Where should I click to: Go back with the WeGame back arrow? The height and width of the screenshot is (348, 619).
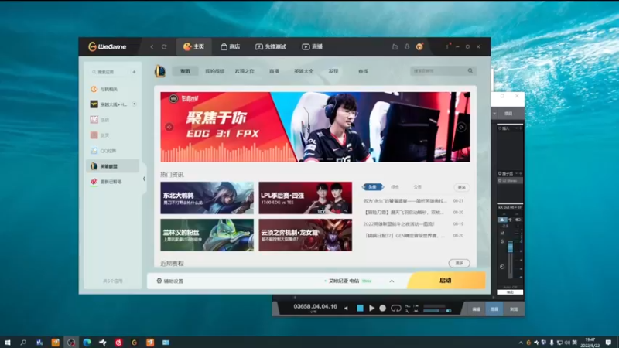point(152,46)
